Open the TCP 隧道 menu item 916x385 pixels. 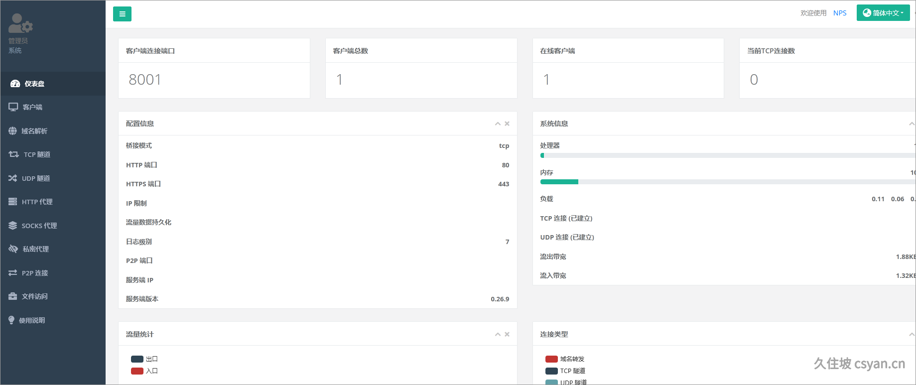coord(53,154)
